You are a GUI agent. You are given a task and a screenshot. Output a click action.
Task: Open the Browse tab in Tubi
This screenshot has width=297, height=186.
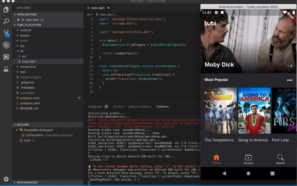(248, 159)
